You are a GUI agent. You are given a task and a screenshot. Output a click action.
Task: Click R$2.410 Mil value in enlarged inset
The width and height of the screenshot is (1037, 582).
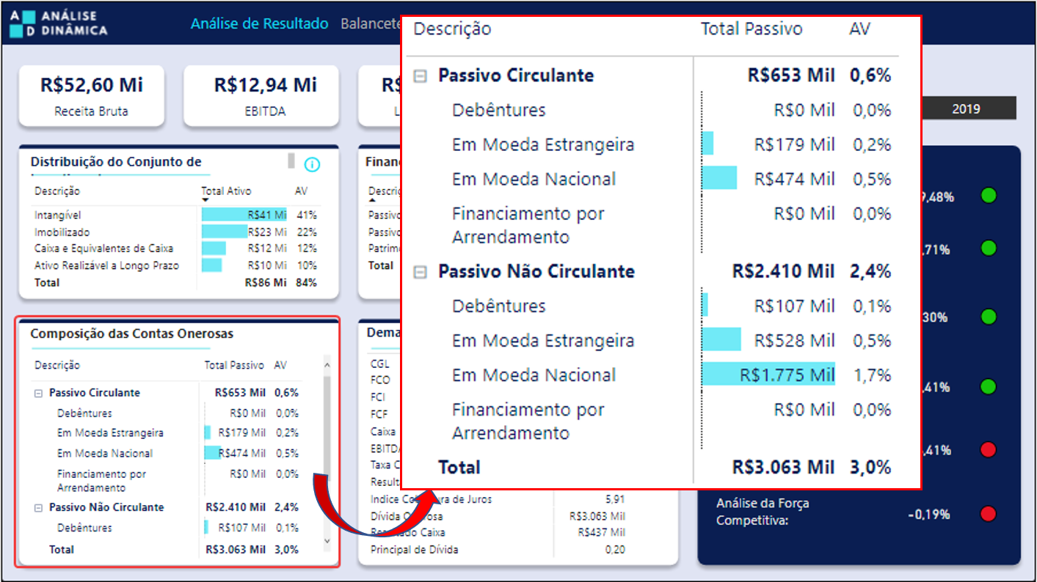click(784, 272)
